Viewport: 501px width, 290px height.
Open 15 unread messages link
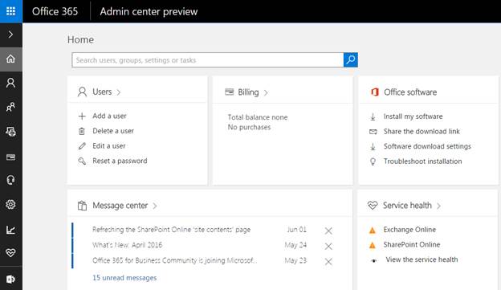(x=124, y=278)
